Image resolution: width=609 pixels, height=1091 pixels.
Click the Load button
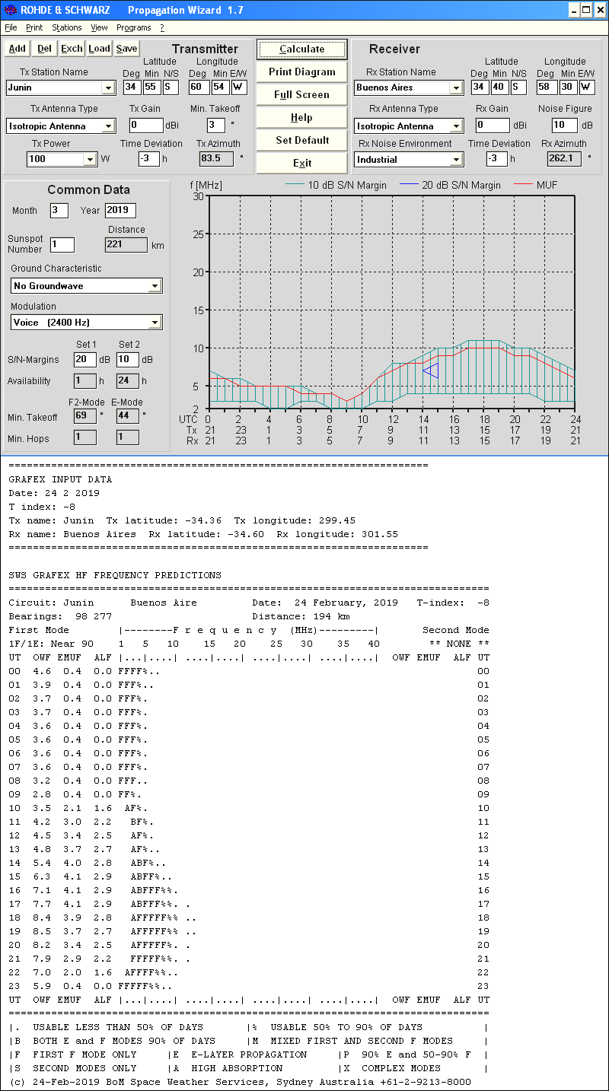pyautogui.click(x=99, y=49)
